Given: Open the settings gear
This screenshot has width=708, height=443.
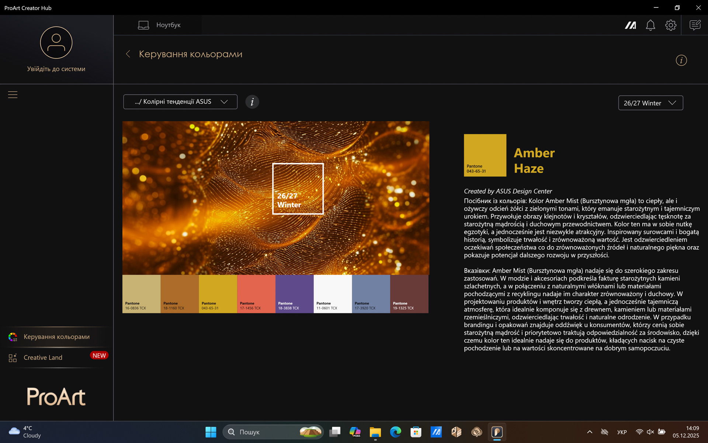Looking at the screenshot, I should coord(671,25).
